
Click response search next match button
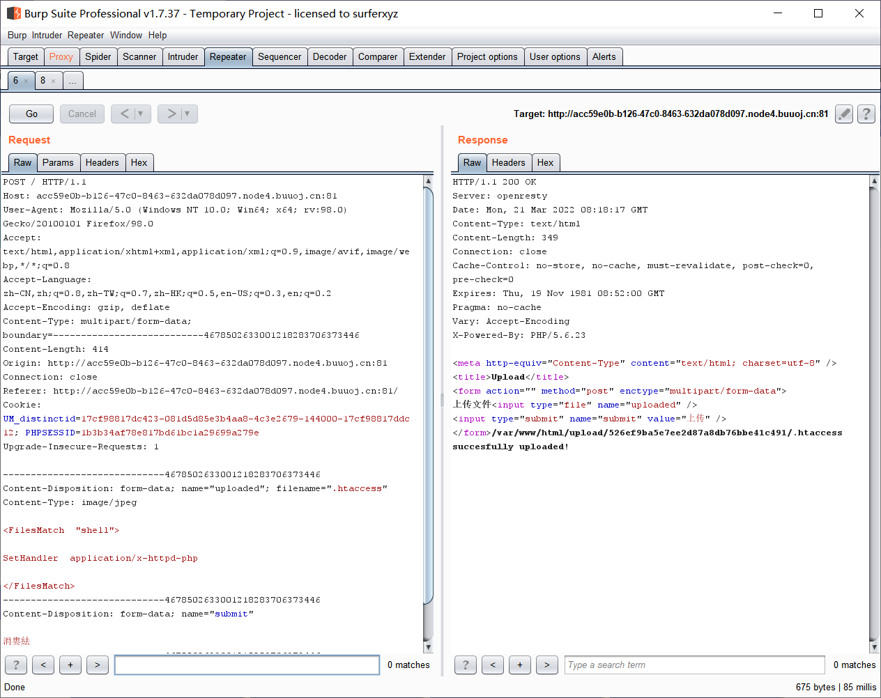tap(547, 665)
